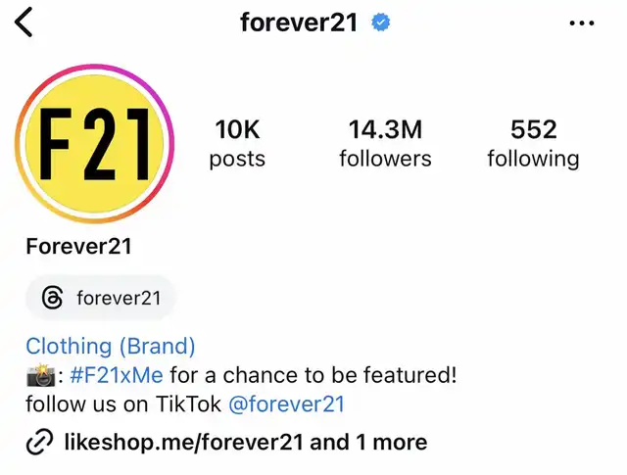Tap the Threads logo icon
Screen dimensions: 627x475
(x=52, y=298)
